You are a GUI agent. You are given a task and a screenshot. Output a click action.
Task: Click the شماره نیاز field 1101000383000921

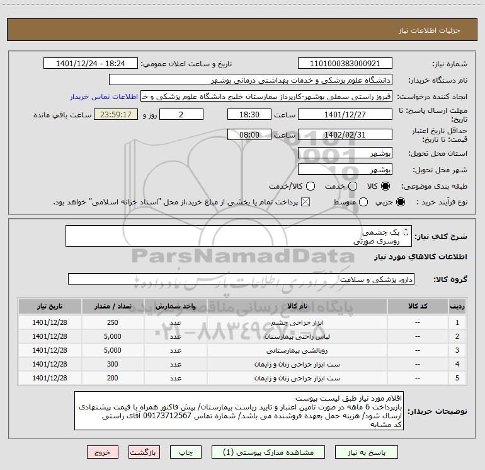tap(345, 64)
